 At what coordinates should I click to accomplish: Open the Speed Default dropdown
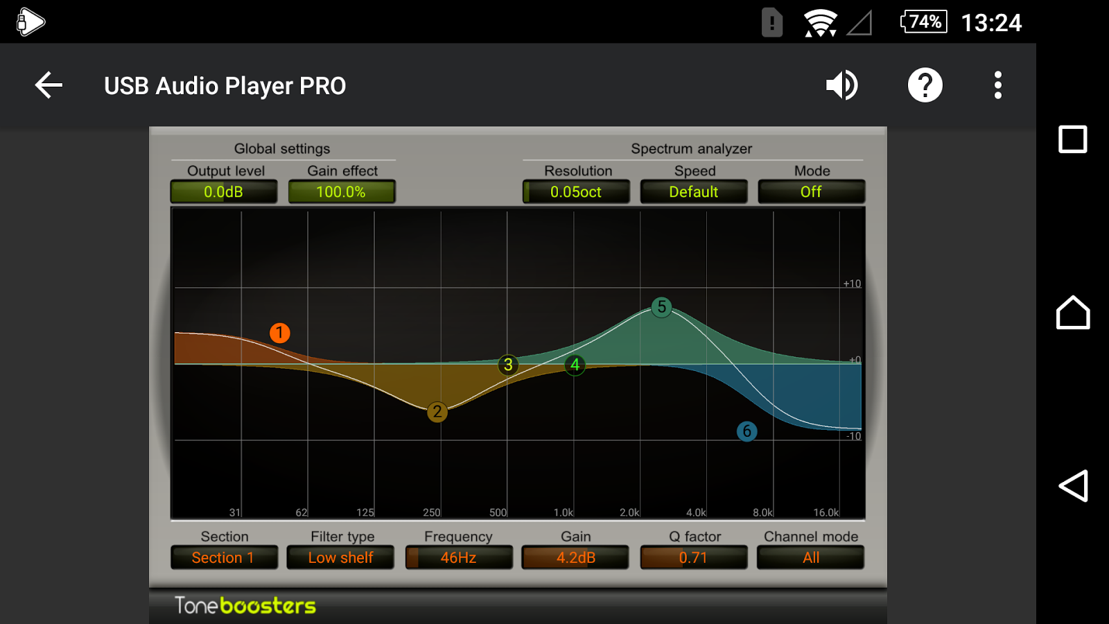coord(694,192)
